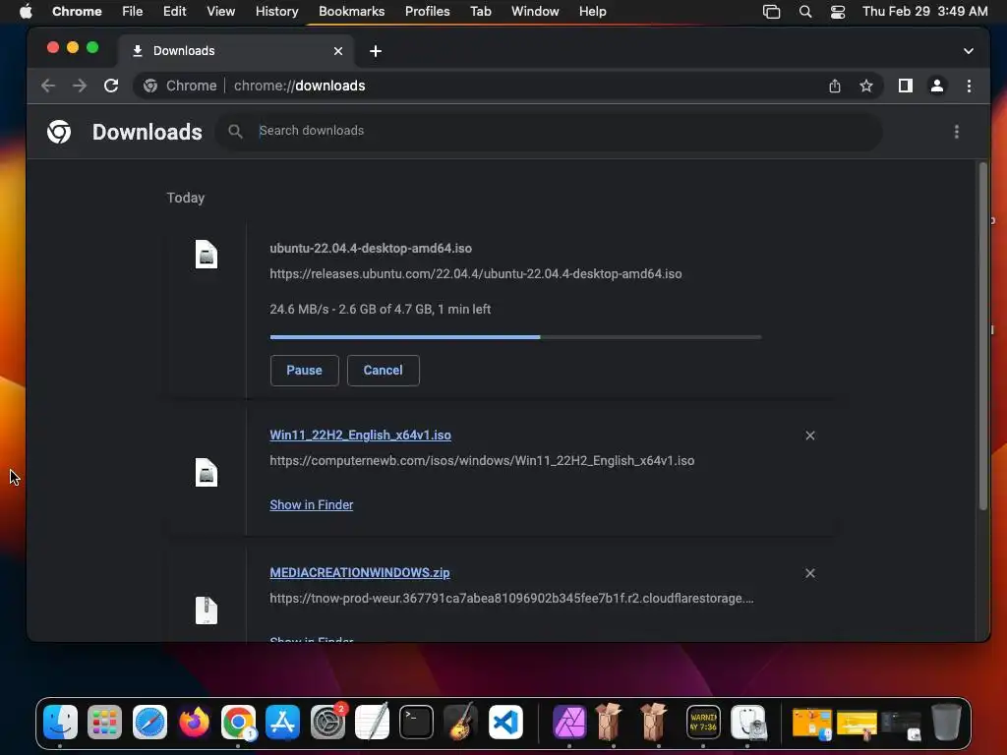Screen dimensions: 1007x755
Task: Open the History menu
Action: point(276,12)
